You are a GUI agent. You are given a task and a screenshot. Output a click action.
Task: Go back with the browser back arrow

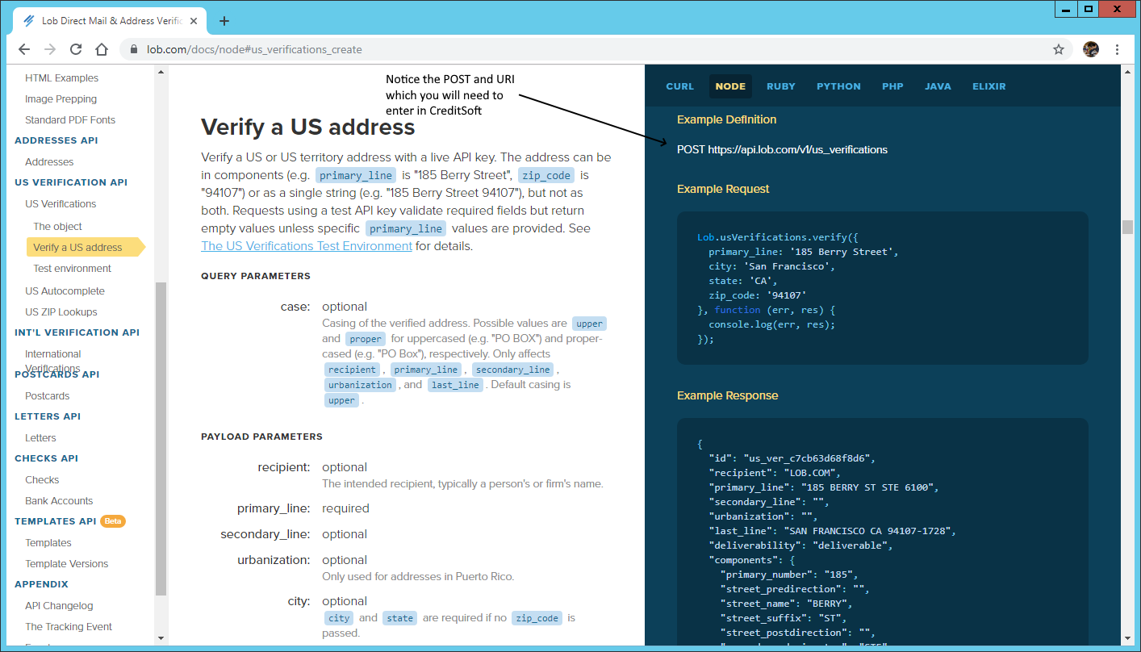click(x=24, y=49)
